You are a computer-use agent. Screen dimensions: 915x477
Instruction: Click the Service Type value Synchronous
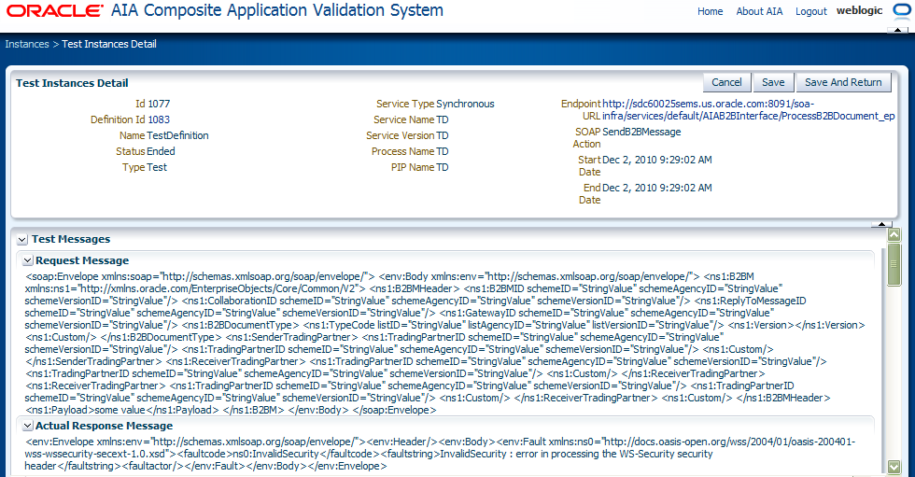[x=465, y=104]
